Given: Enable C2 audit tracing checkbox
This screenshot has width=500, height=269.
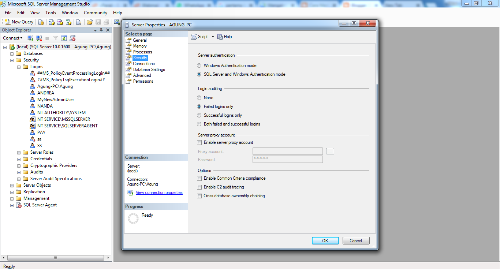Looking at the screenshot, I should pyautogui.click(x=199, y=187).
